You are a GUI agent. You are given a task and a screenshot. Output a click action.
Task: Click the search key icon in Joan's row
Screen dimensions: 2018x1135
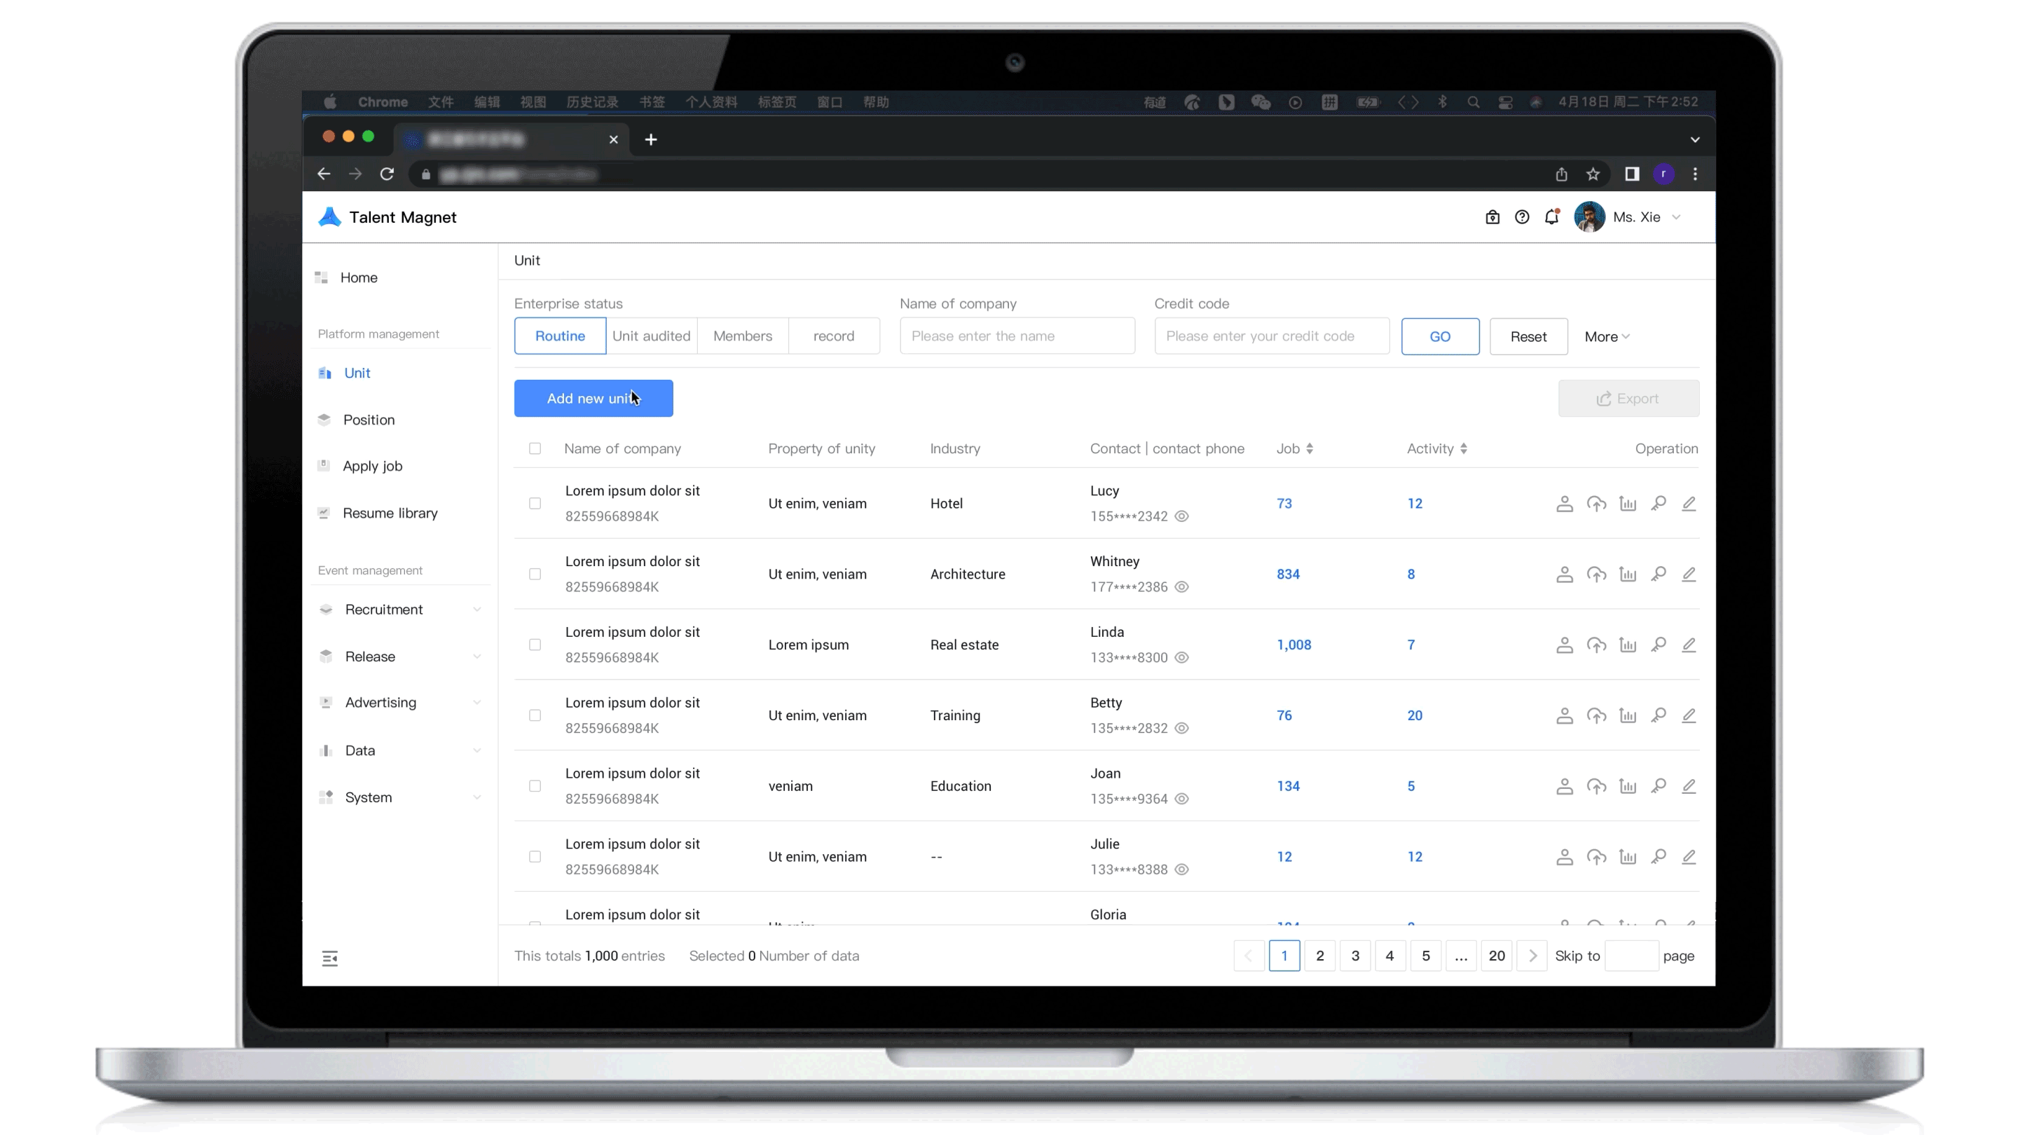[1658, 785]
